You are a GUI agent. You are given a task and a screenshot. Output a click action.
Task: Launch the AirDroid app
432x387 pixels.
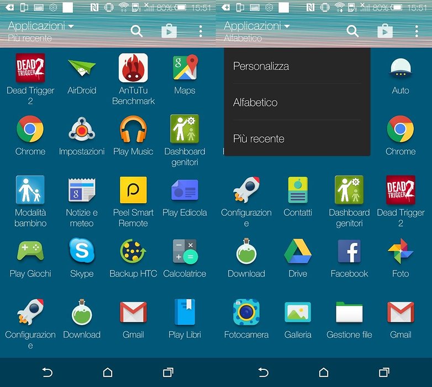(x=82, y=68)
